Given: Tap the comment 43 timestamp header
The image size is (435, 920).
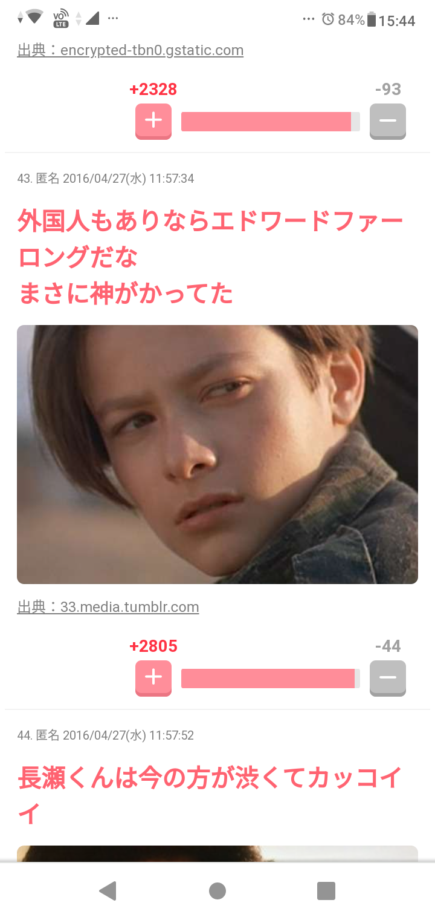Looking at the screenshot, I should [106, 179].
